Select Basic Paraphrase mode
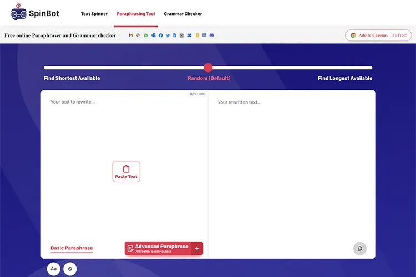 72,248
